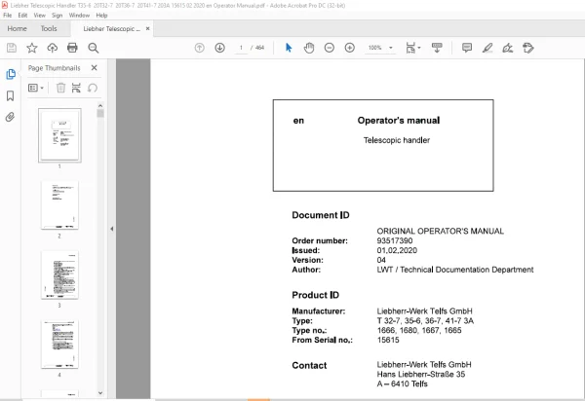Click the page number input field

pos(241,48)
